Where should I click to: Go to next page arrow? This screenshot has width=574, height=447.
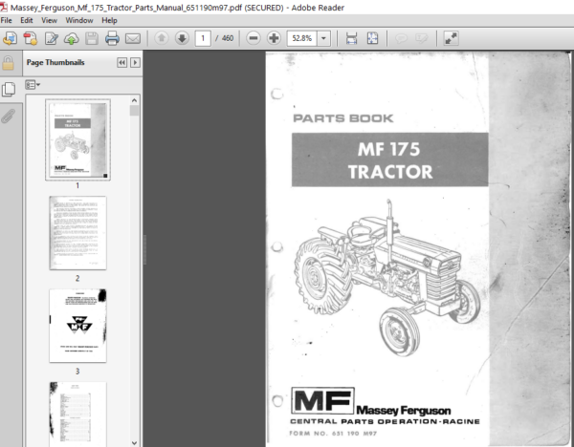182,38
